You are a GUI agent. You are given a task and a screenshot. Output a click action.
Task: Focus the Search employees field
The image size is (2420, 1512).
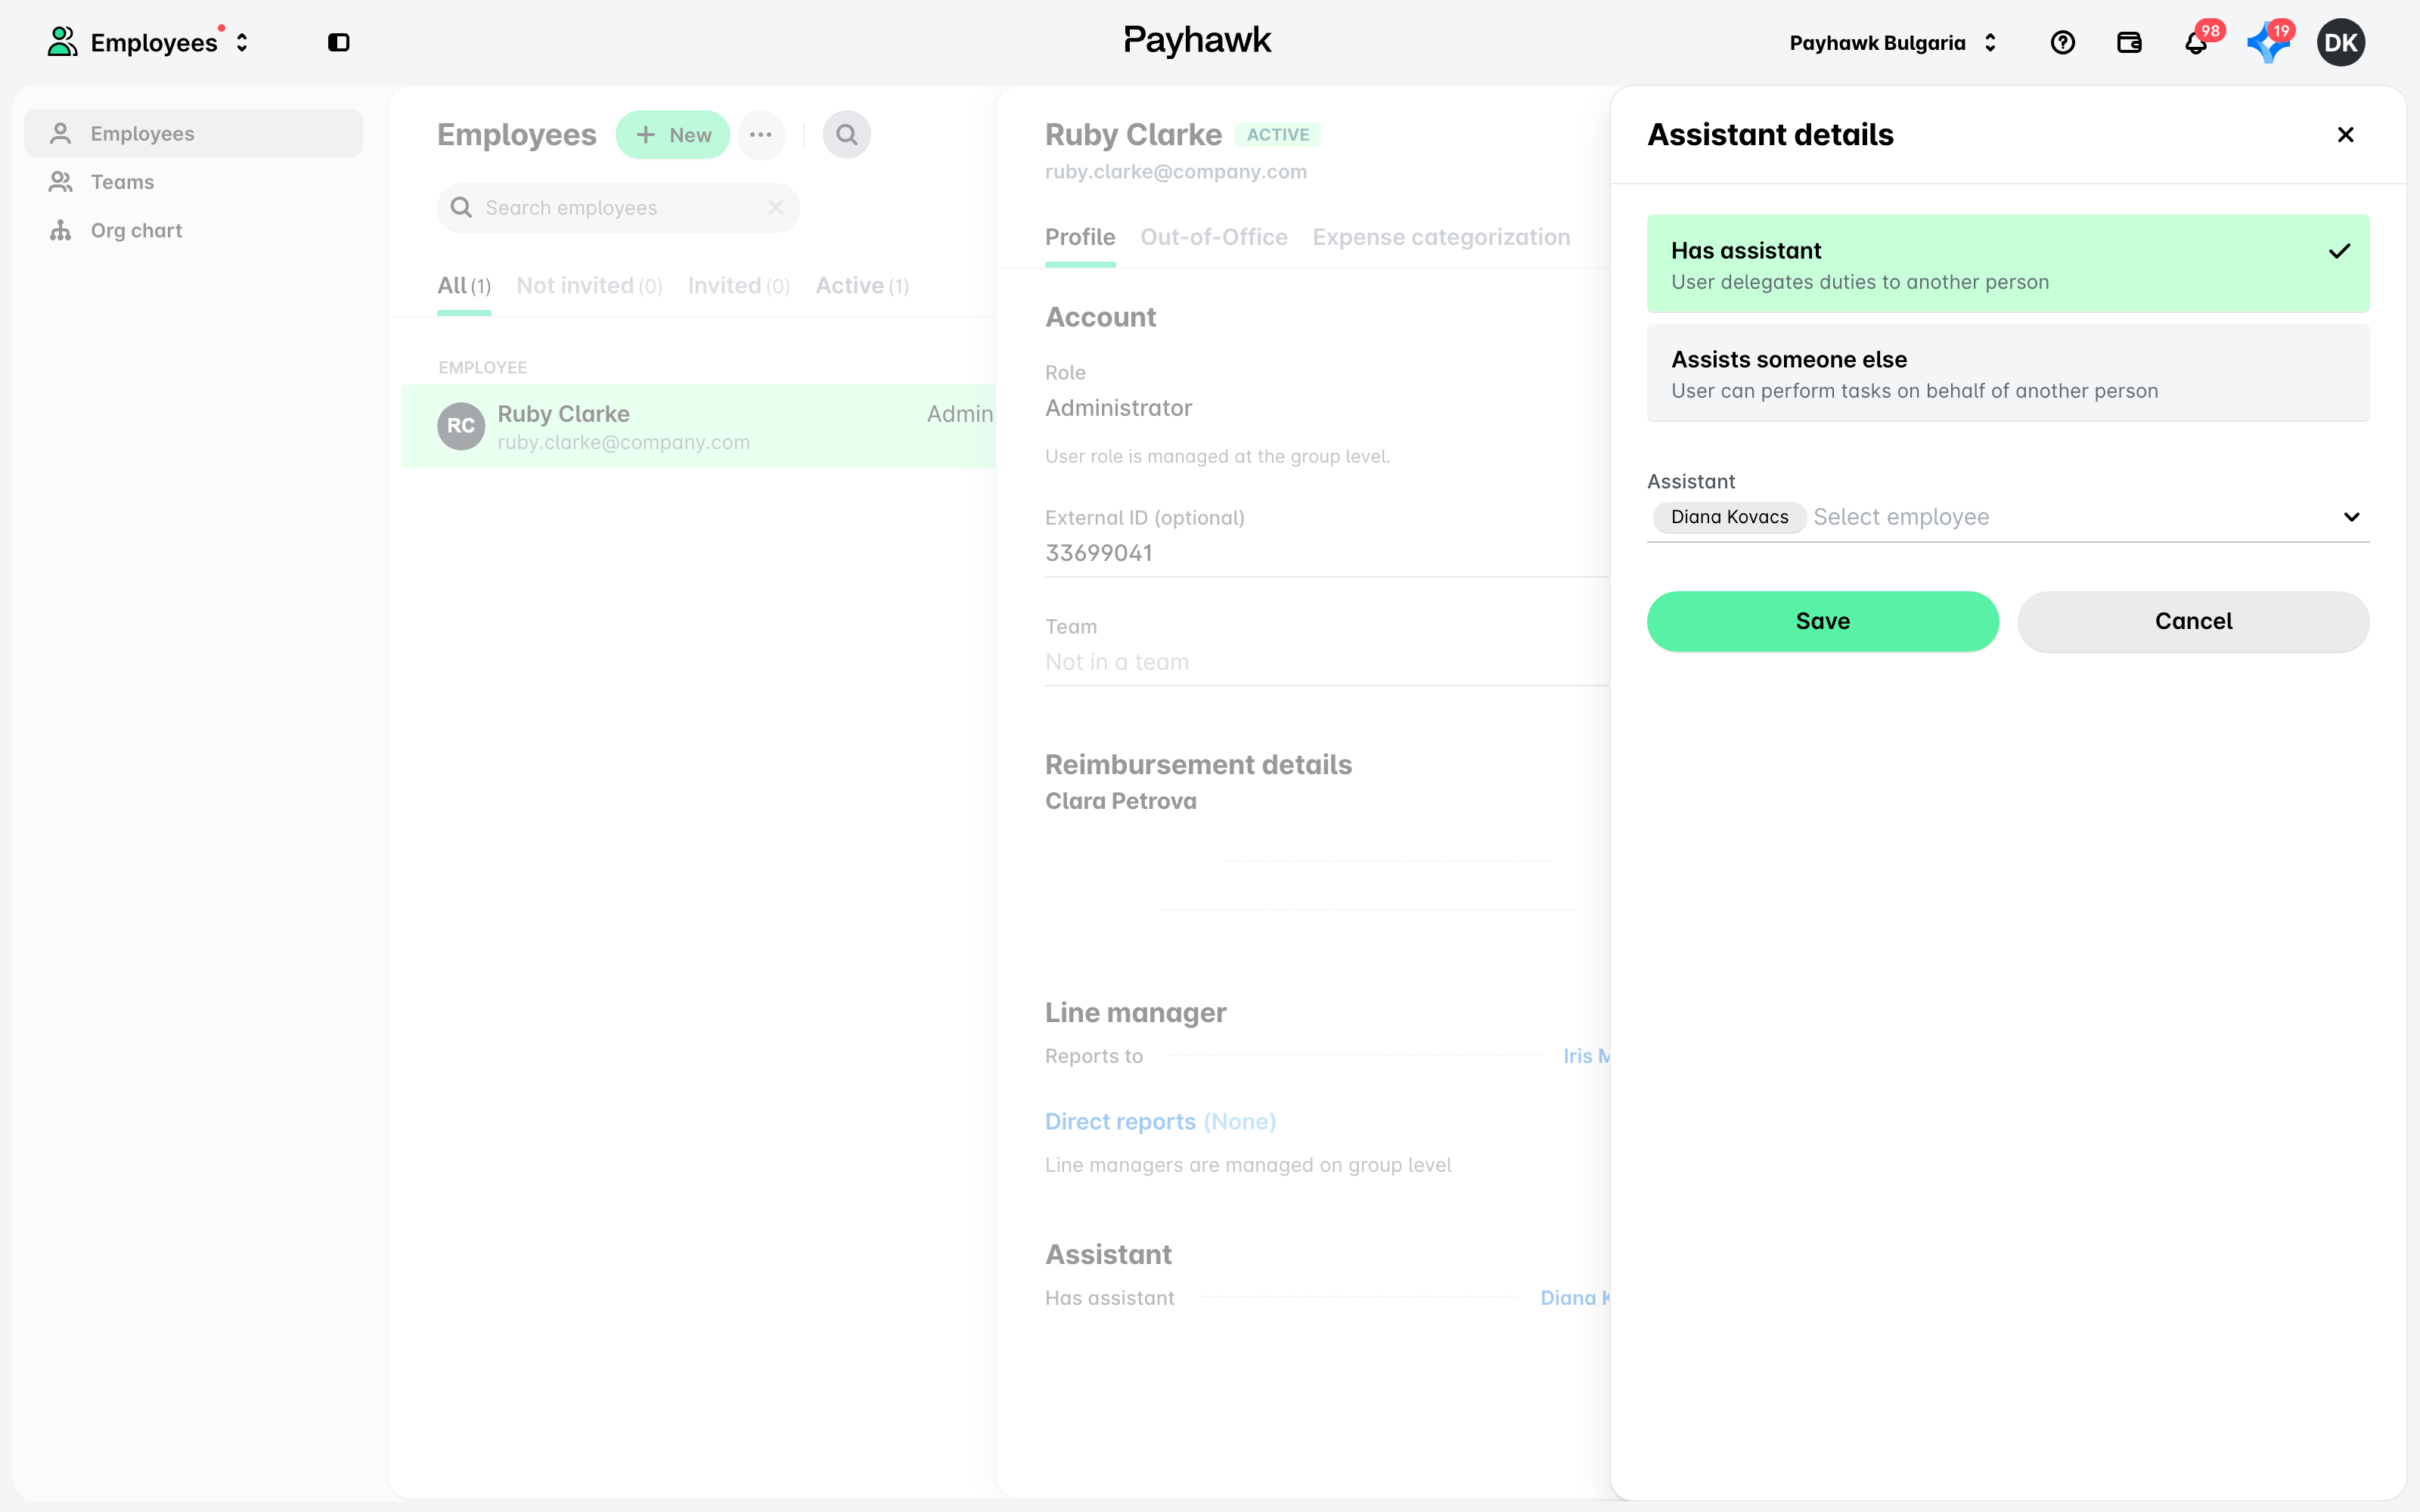[x=618, y=208]
